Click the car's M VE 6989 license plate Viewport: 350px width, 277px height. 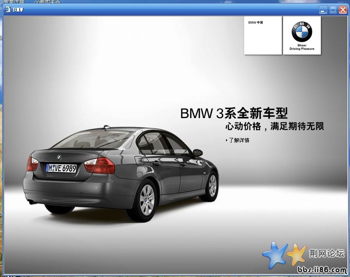pos(61,168)
